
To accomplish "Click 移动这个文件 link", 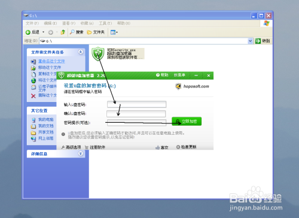I will coord(50,68).
